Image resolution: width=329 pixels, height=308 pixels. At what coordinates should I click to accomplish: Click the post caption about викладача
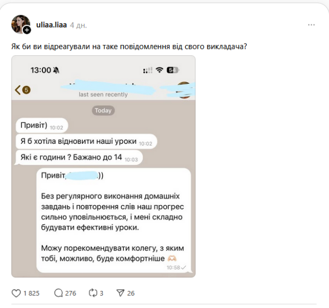(129, 47)
